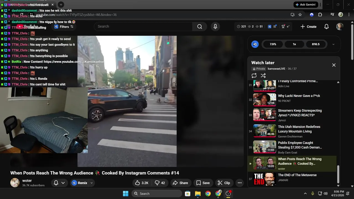Open the YouTube account avatar menu
The image size is (354, 199).
340,27
